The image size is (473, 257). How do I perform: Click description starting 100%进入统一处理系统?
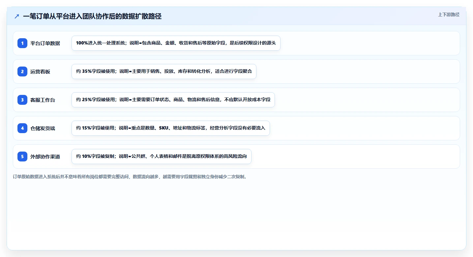click(176, 43)
